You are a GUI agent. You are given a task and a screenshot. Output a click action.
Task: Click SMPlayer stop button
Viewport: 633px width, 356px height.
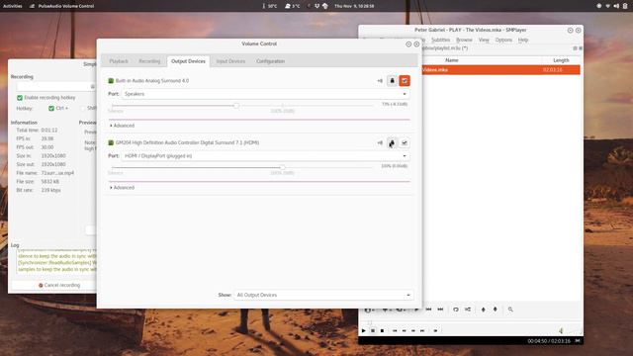click(x=382, y=330)
